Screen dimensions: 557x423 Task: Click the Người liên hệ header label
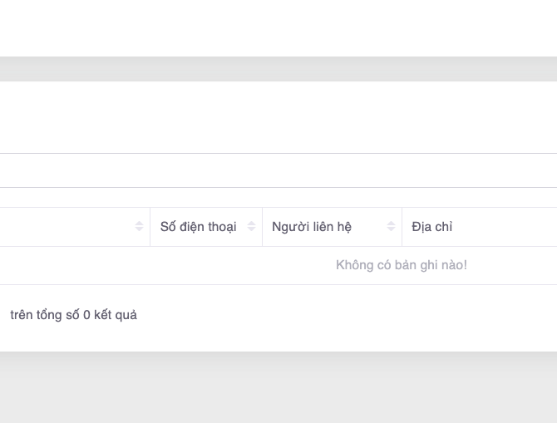coord(312,227)
